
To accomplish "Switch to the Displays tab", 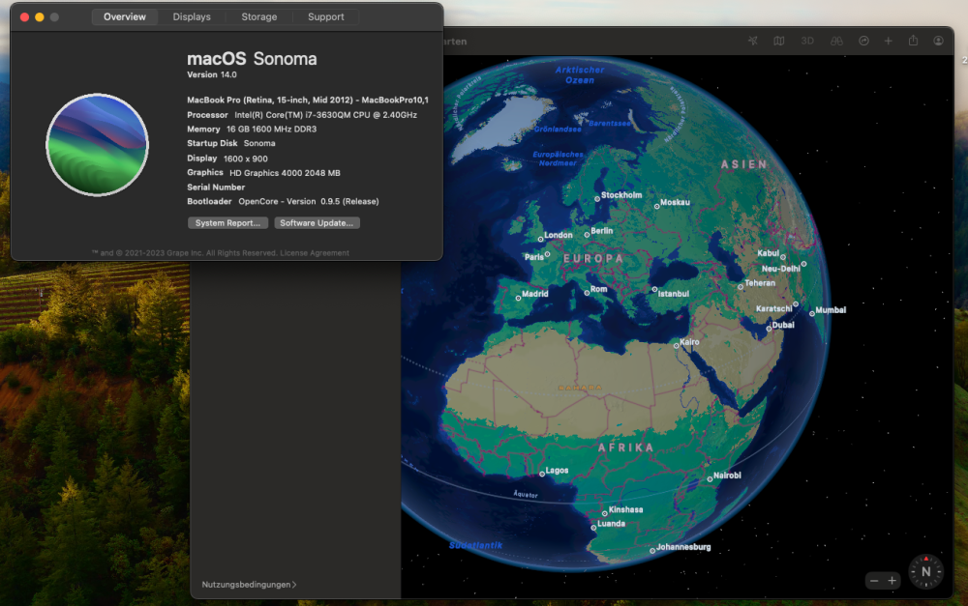I will (192, 16).
